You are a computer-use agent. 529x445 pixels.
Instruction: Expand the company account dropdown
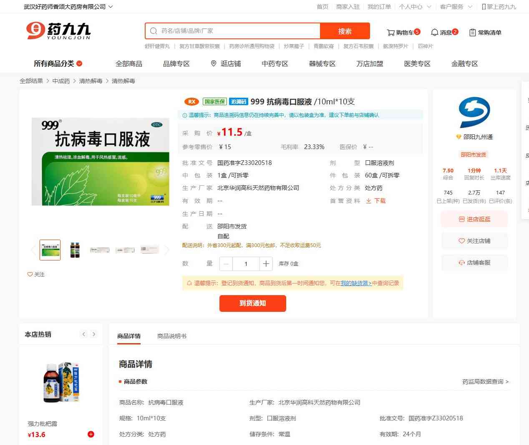pyautogui.click(x=111, y=7)
